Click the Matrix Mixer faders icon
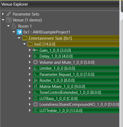The height and width of the screenshot is (127, 123). point(35,86)
